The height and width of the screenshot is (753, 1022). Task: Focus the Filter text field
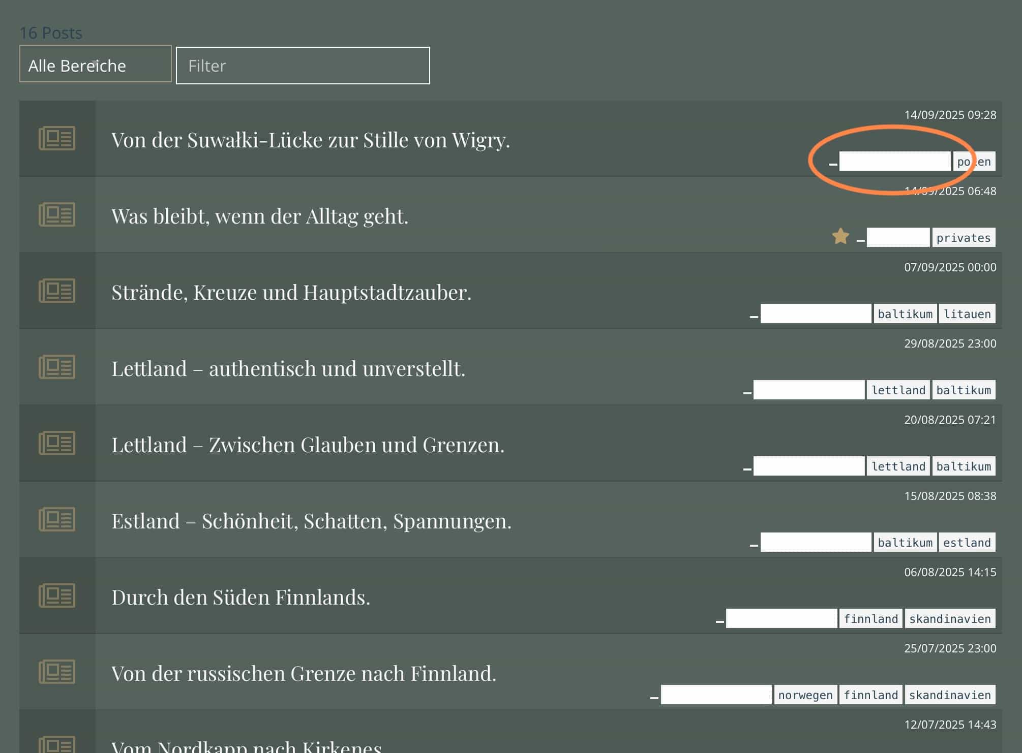click(x=303, y=66)
